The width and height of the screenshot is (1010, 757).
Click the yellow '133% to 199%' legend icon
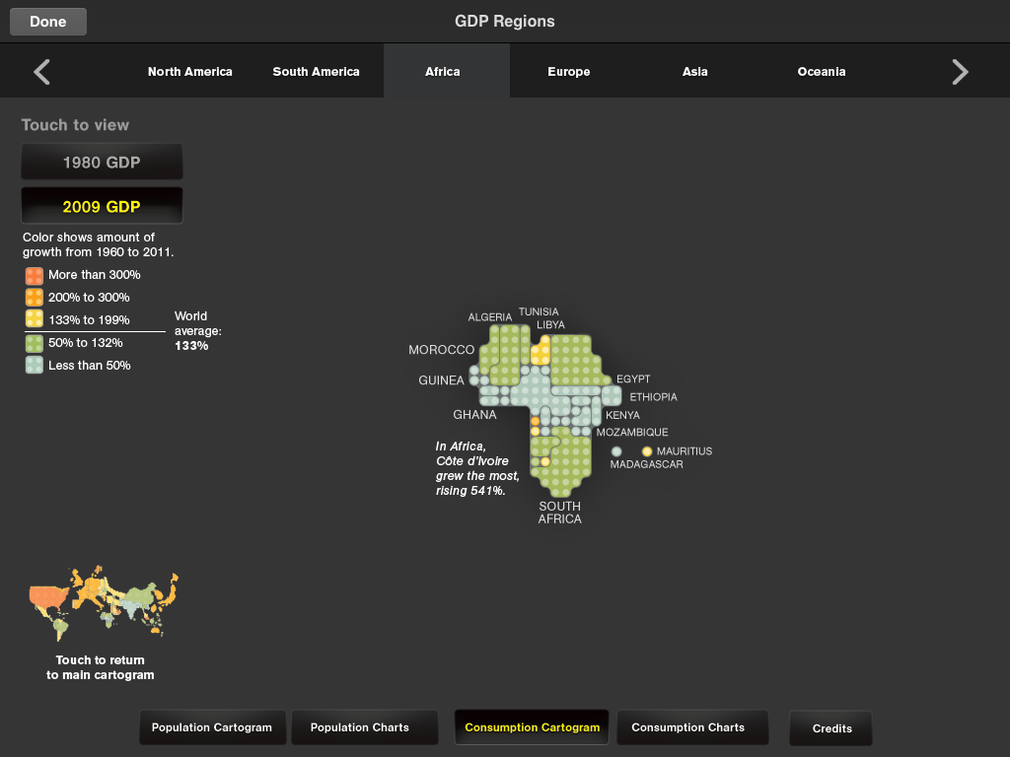pos(35,319)
